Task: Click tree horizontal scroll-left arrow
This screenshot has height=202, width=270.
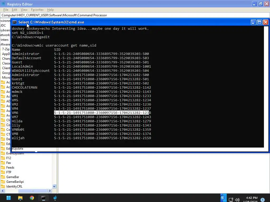Action: click(3, 191)
